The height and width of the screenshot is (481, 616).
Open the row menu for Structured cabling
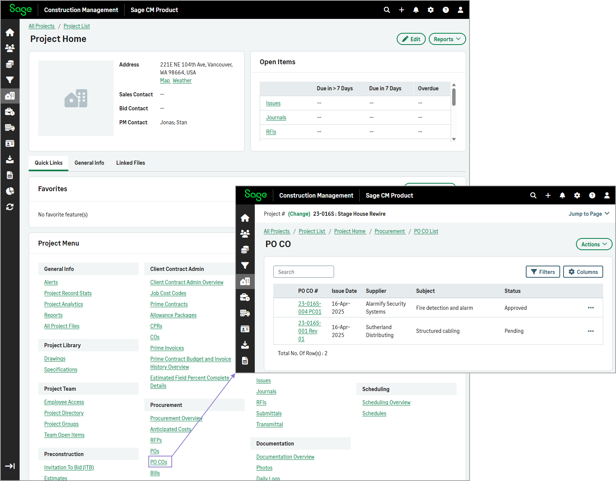pos(591,331)
